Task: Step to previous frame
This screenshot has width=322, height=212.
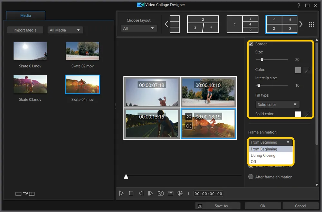Action: (x=141, y=193)
